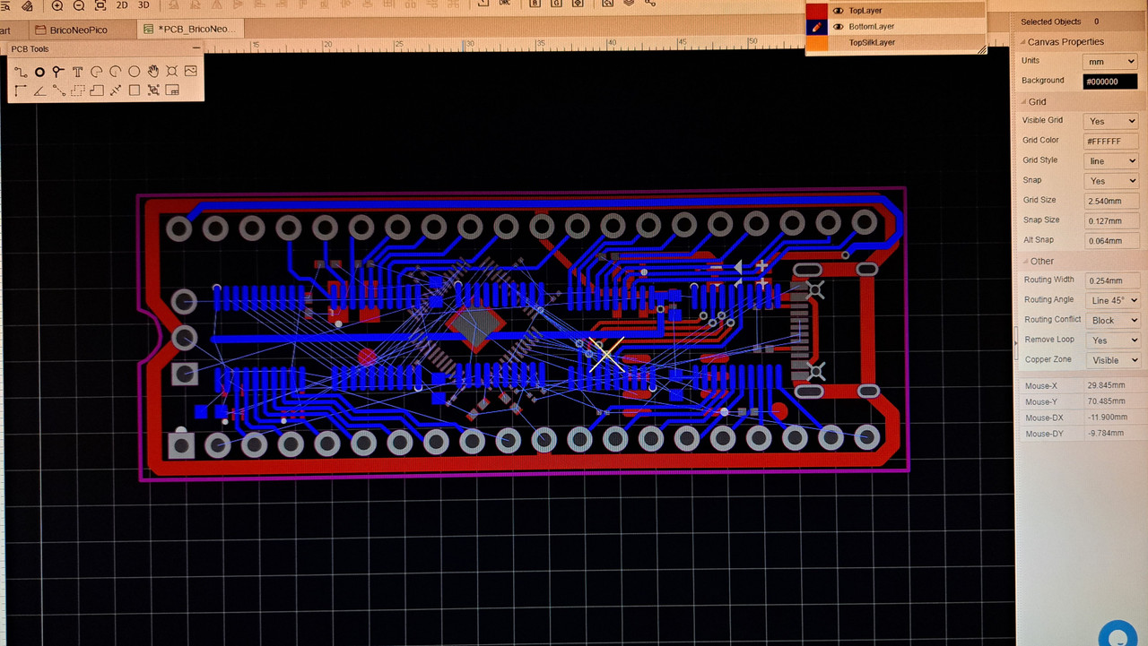Image resolution: width=1148 pixels, height=646 pixels.
Task: Open the Routing Angle dropdown
Action: click(1112, 300)
